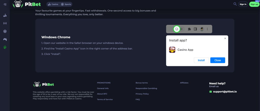Select the soccer ball sports sidebar icon
Viewport: 260px width, 111px height.
(x=5, y=31)
